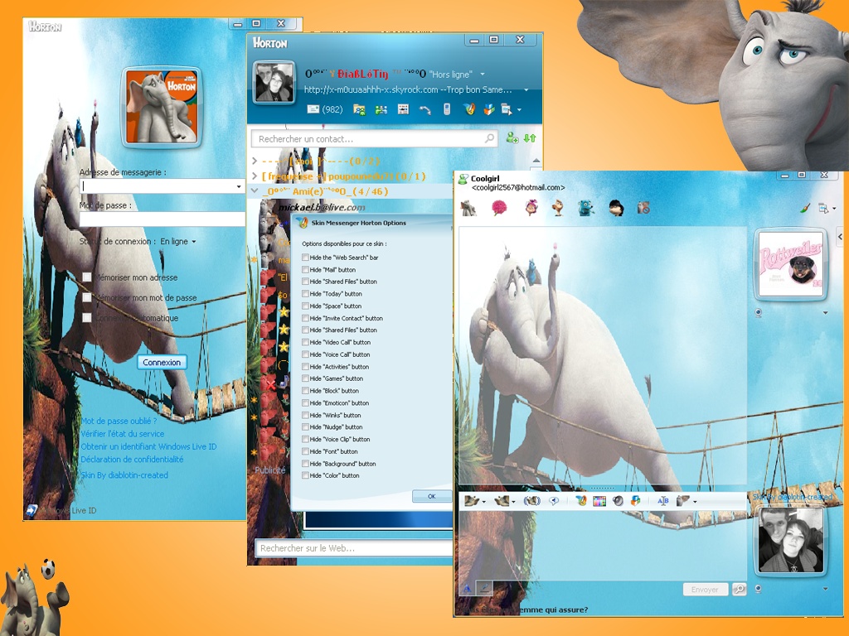Click the Rechercher un contact search field
The image size is (849, 636).
pyautogui.click(x=374, y=139)
